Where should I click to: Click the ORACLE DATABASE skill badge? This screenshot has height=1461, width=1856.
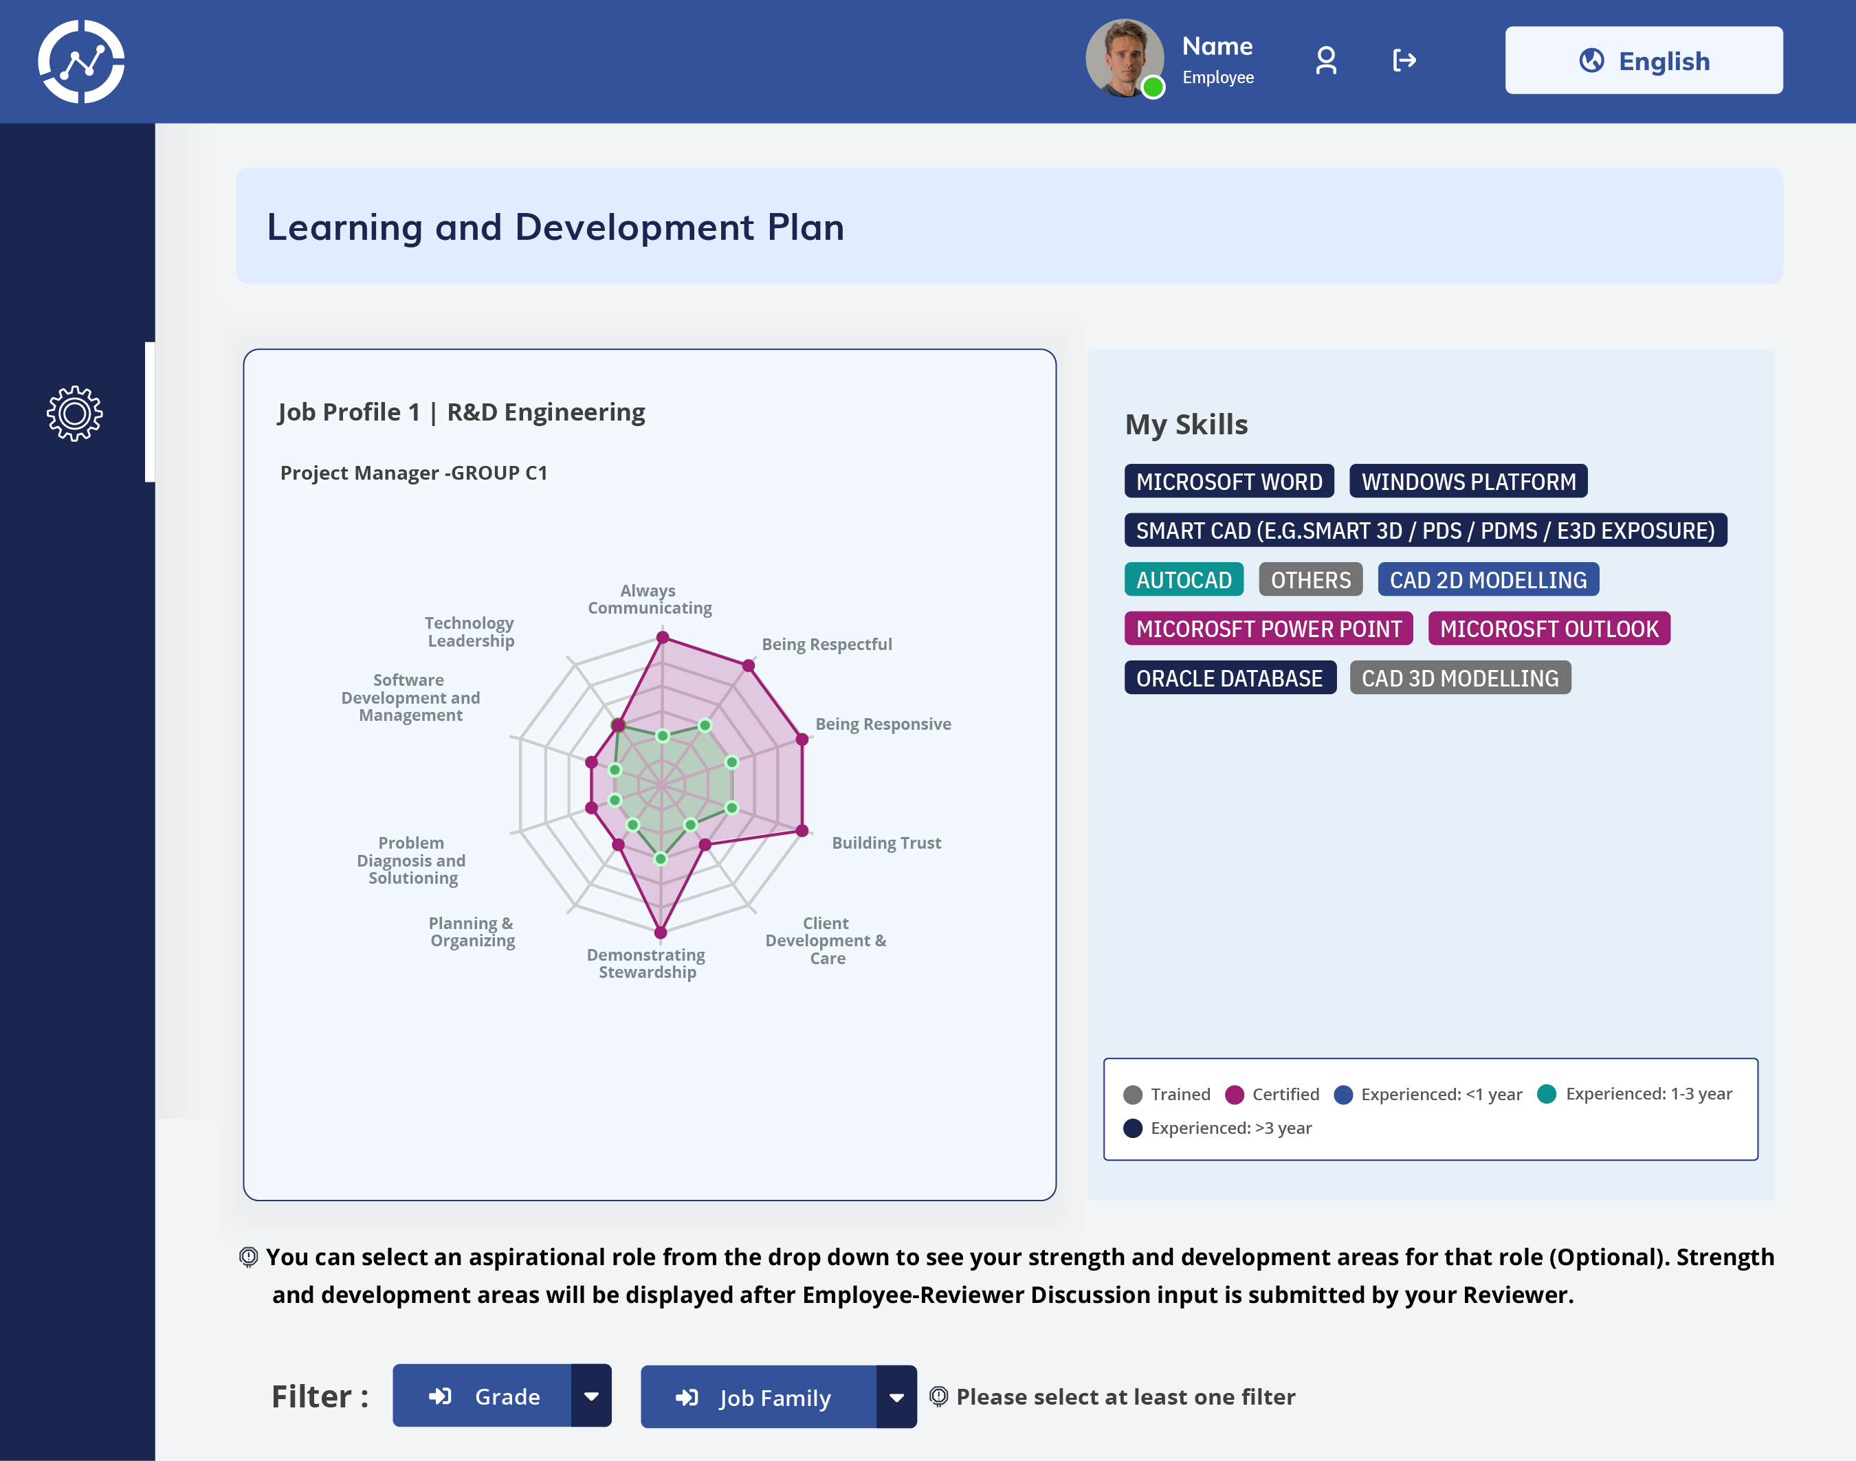coord(1230,678)
